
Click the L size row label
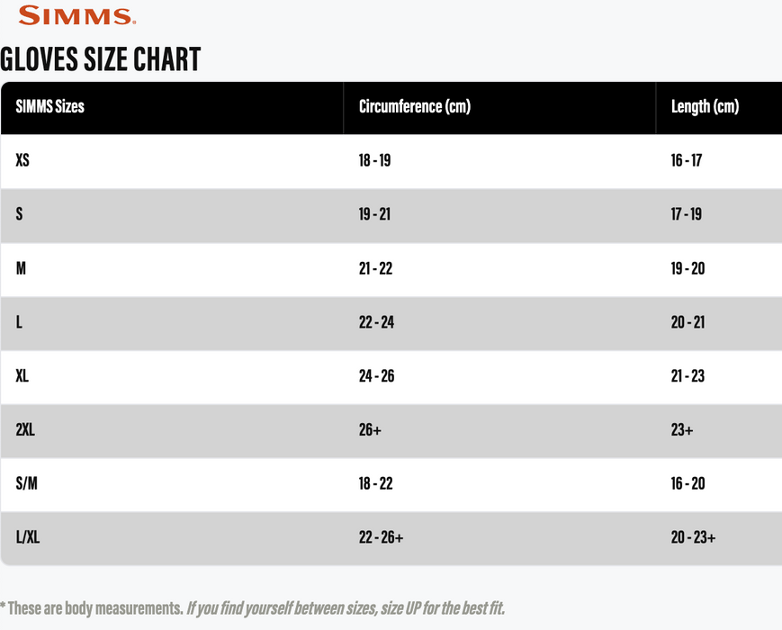pyautogui.click(x=19, y=322)
